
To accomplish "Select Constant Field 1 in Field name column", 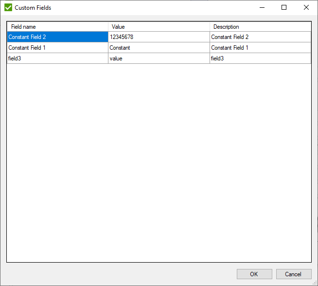I will click(57, 48).
